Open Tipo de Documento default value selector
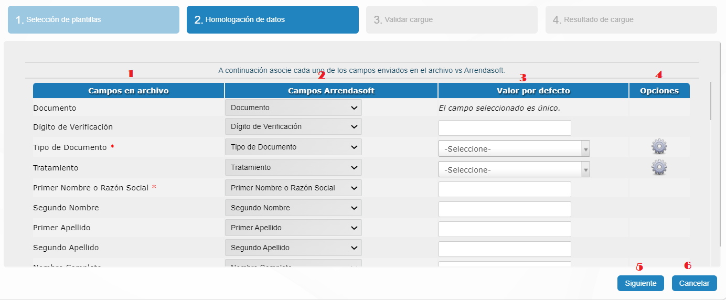 point(514,149)
